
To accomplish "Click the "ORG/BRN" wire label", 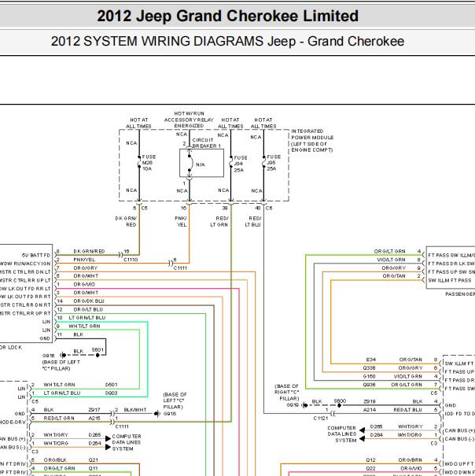I will pyautogui.click(x=411, y=460).
